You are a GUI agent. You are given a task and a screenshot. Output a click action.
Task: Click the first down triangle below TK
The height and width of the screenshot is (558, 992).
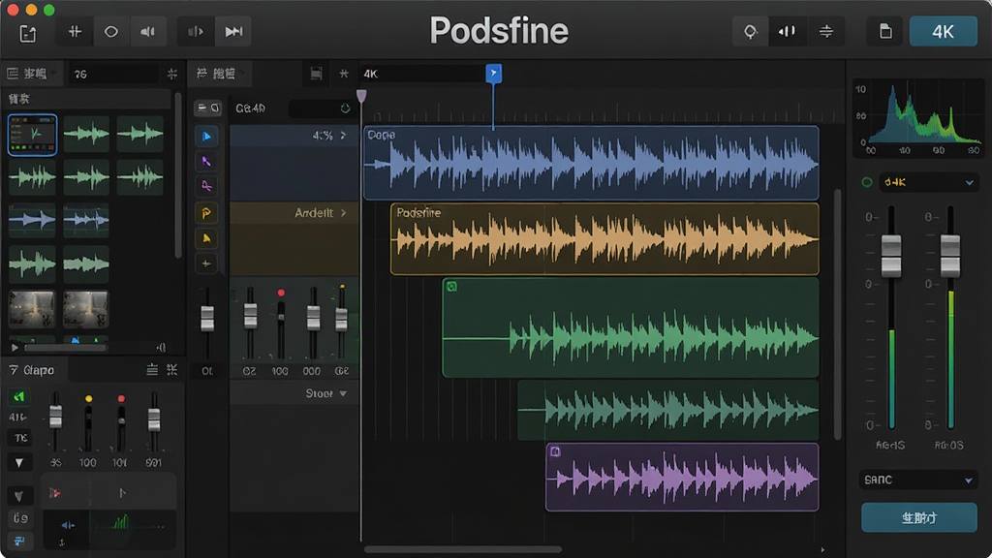coord(19,463)
